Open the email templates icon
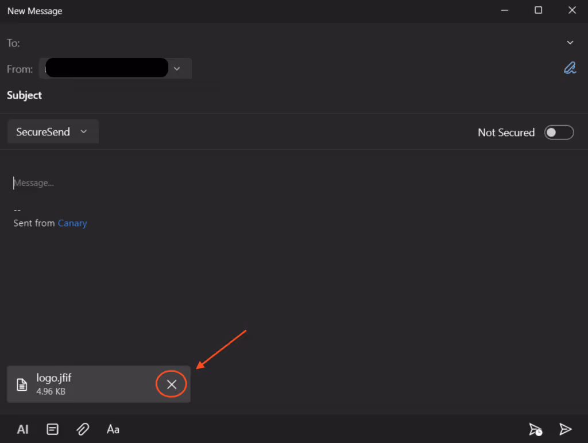Viewport: 588px width, 443px height. [x=52, y=429]
